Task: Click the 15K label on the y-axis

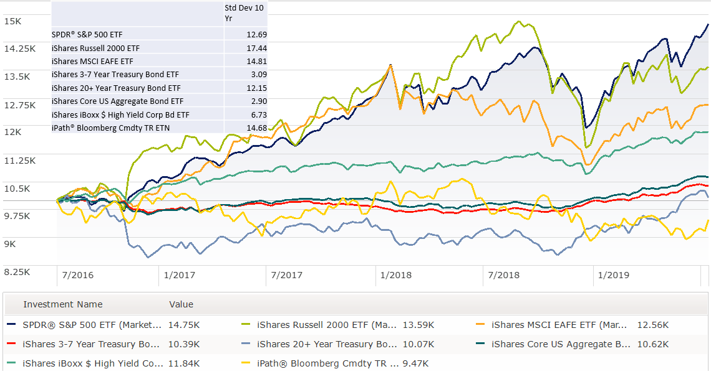Action: (x=12, y=21)
